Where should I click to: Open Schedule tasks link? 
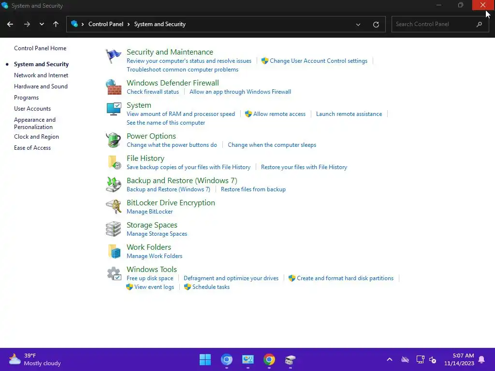coord(211,287)
